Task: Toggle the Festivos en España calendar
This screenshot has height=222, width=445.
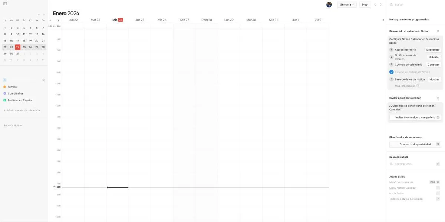Action: click(x=5, y=100)
